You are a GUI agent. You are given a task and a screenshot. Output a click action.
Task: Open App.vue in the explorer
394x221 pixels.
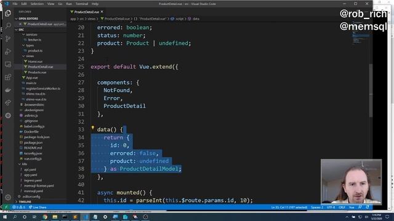31,78
